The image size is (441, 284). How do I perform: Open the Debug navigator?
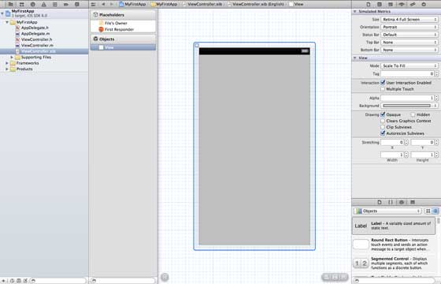(x=55, y=4)
